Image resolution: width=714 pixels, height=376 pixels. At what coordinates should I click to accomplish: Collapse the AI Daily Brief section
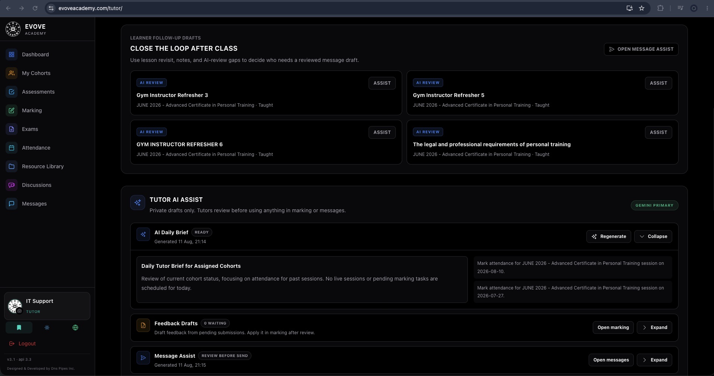[x=653, y=236]
